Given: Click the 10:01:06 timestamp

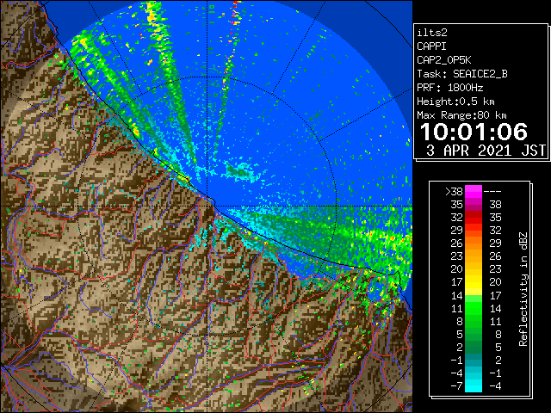Looking at the screenshot, I should click(x=474, y=132).
